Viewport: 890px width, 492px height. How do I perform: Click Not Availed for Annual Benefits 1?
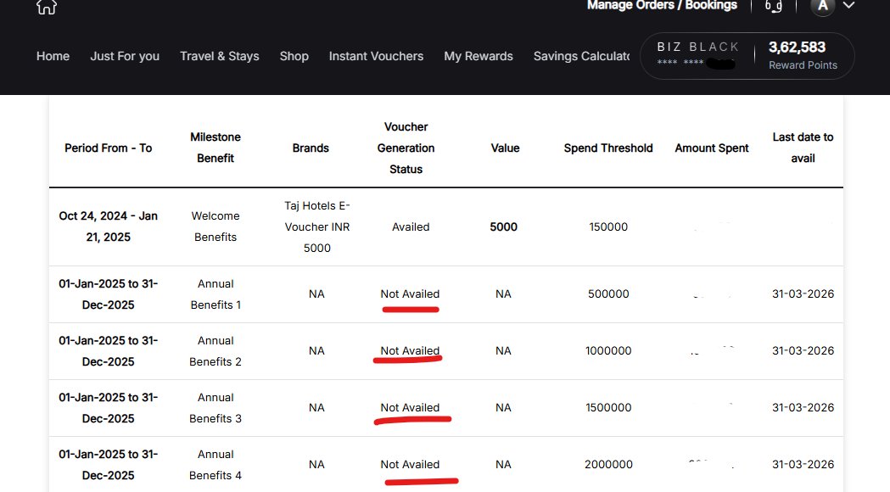(x=410, y=294)
